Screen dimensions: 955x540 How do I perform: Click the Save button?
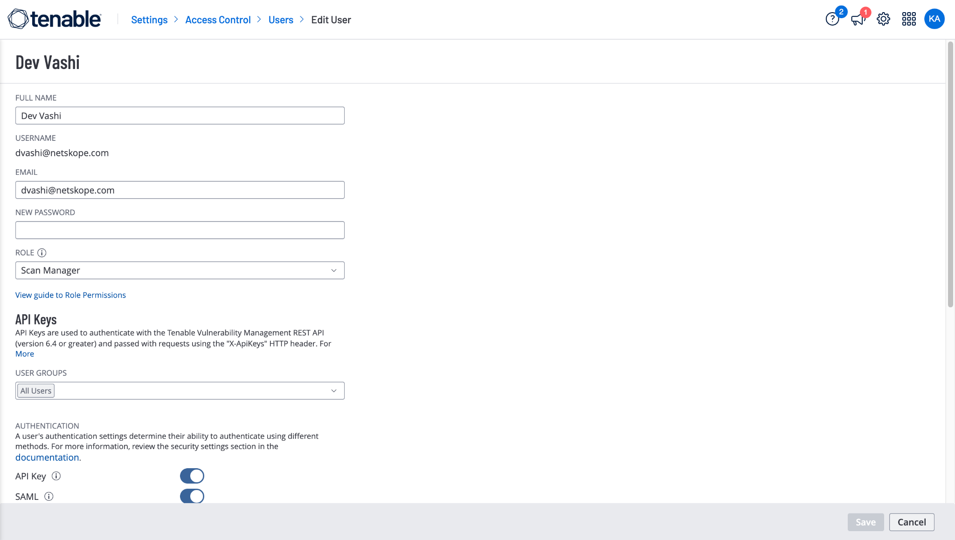click(x=865, y=522)
